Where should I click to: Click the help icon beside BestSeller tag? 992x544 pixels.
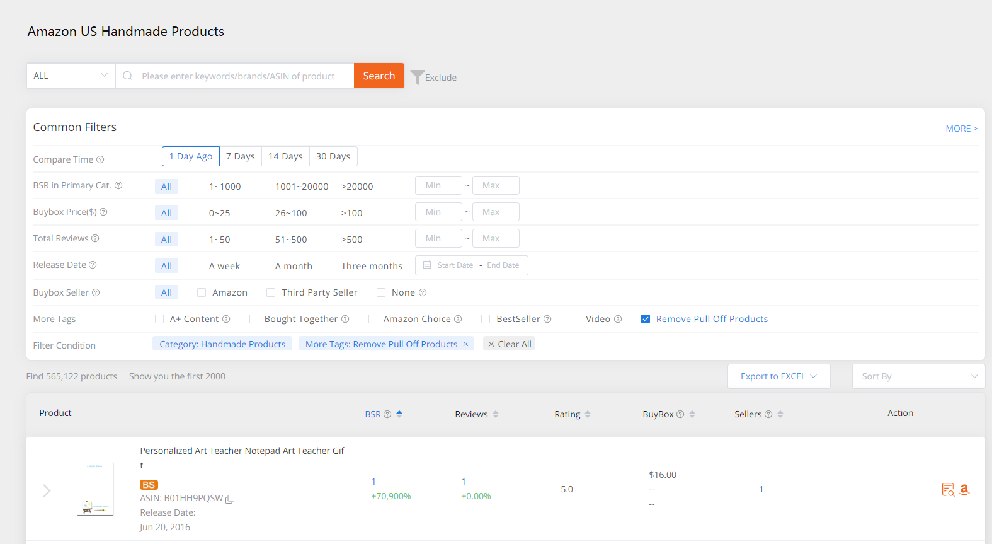(547, 319)
